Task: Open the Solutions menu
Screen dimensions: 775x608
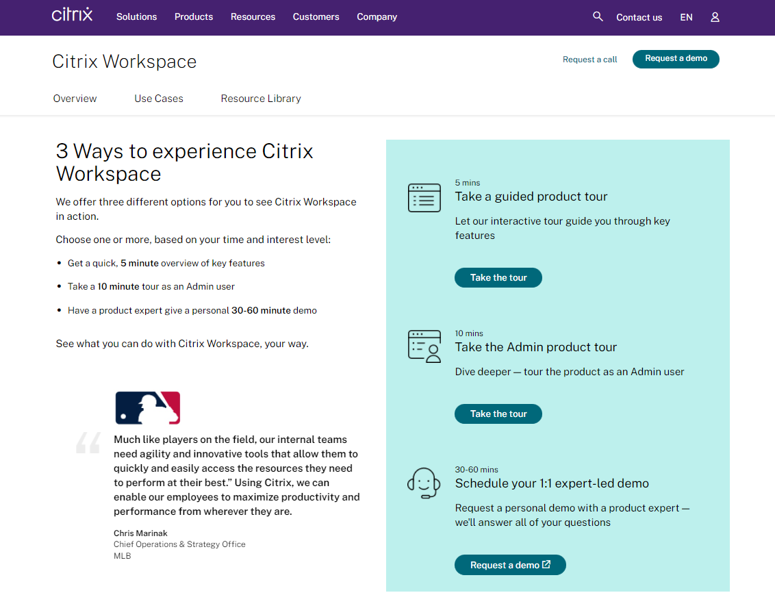Action: tap(136, 17)
